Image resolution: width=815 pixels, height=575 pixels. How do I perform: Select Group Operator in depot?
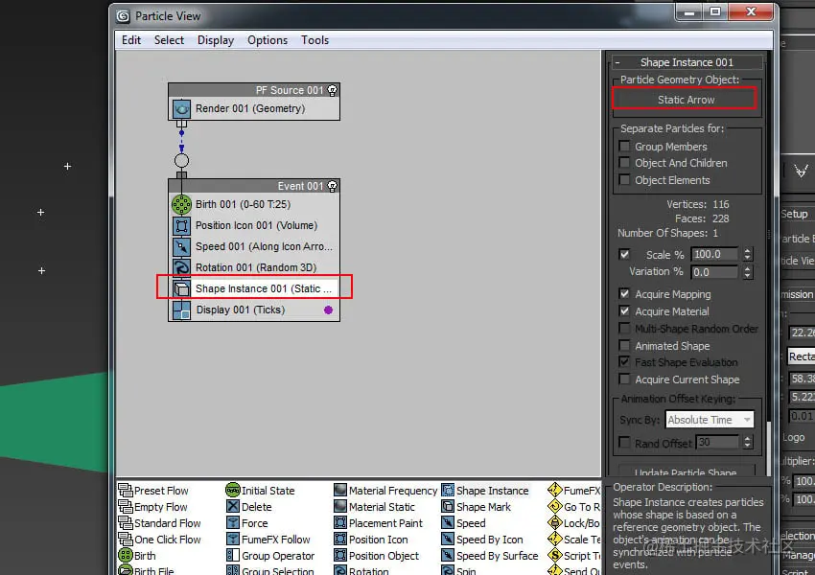click(270, 556)
